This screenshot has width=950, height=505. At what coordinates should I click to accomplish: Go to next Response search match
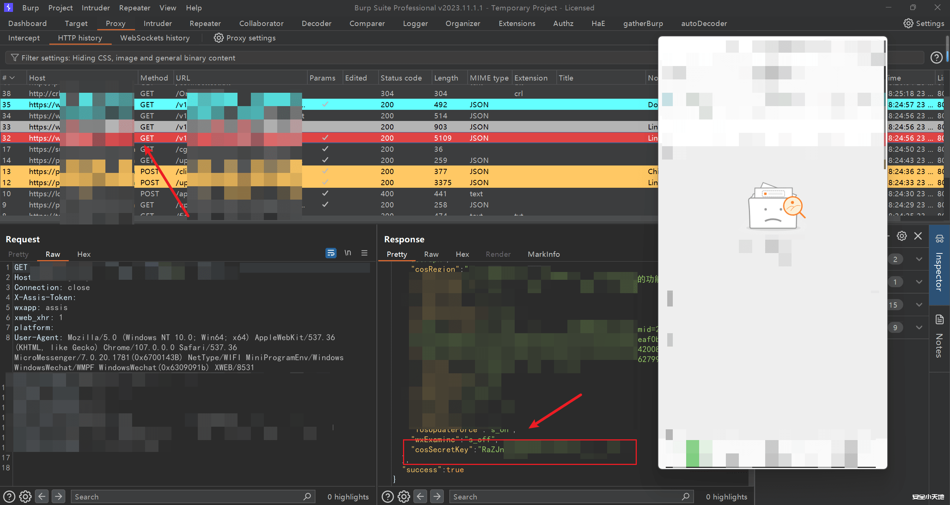pos(437,496)
